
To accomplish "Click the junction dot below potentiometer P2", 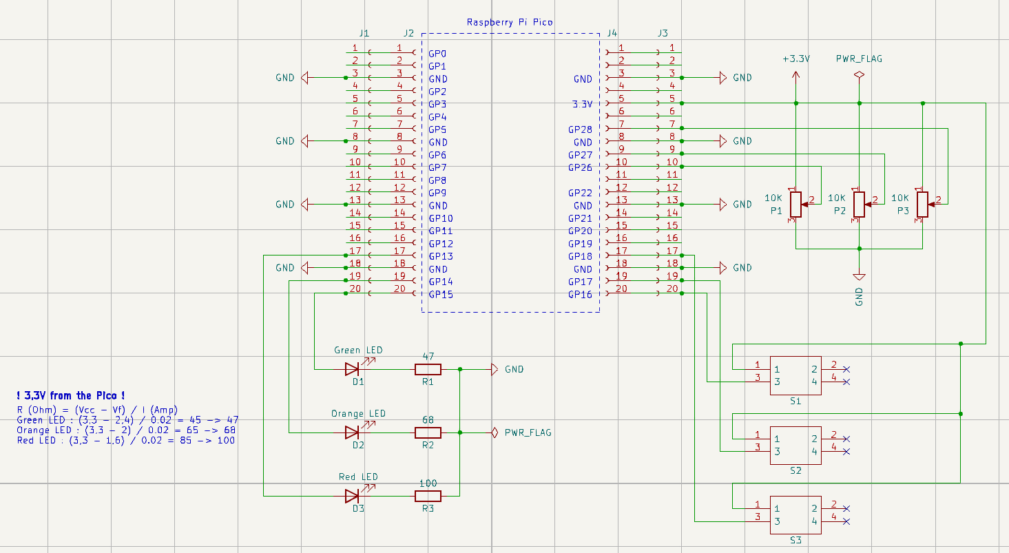I will coord(859,249).
